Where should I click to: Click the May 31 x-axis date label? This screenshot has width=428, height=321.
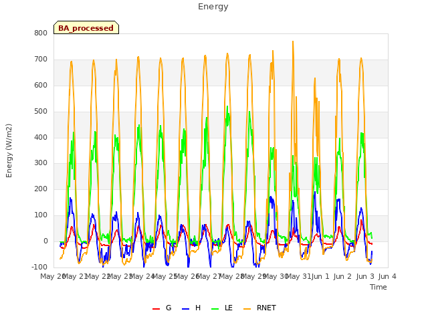[298, 276]
